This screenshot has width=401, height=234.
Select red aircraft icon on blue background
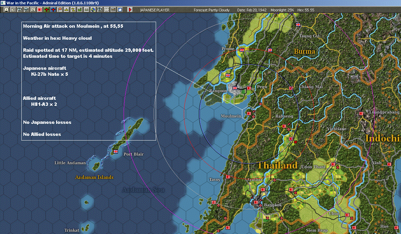click(53, 10)
